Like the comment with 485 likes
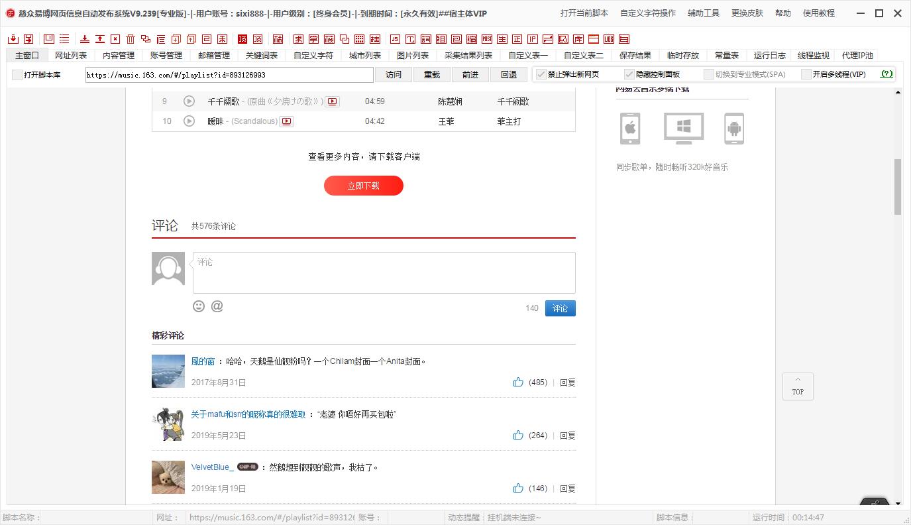 [518, 382]
